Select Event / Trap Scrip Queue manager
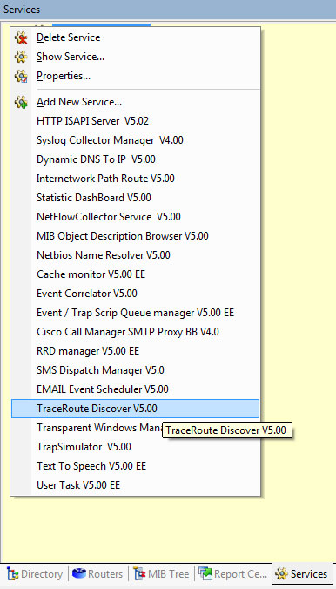 pos(135,313)
